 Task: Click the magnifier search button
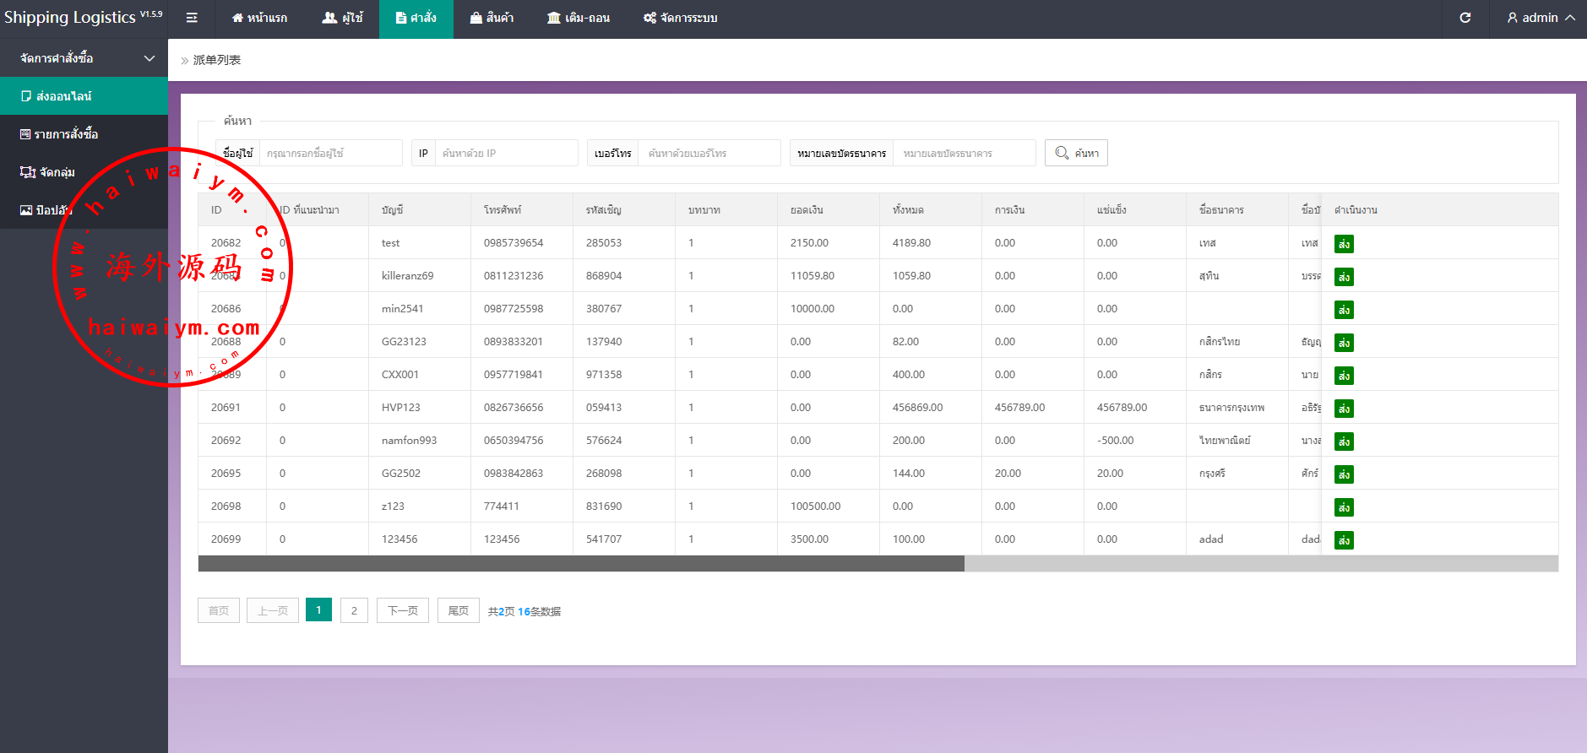point(1076,153)
